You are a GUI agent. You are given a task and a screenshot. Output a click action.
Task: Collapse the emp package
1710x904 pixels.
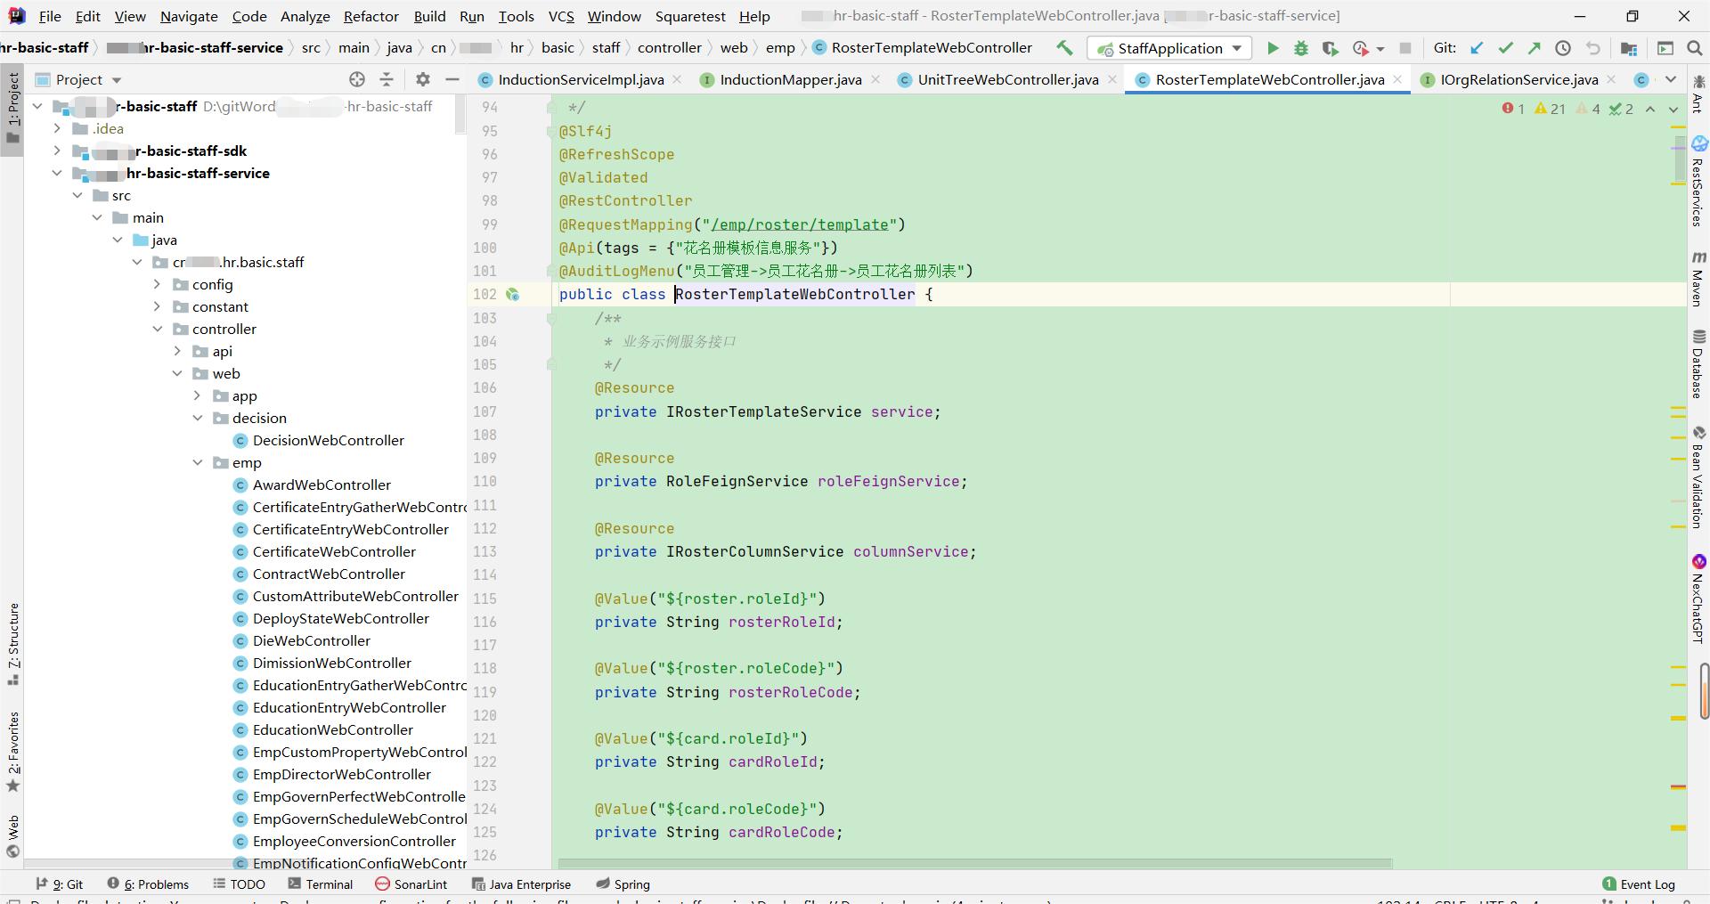[x=198, y=462]
